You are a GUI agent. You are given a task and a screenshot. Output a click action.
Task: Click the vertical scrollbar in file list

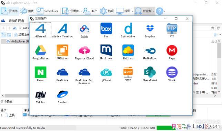pyautogui.click(x=219, y=50)
